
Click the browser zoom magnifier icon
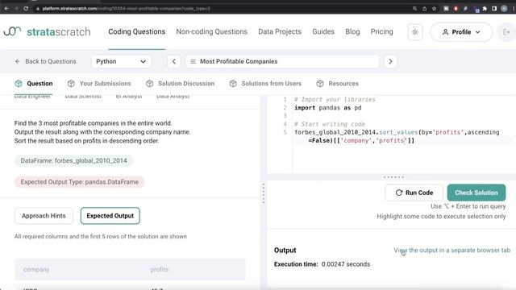coord(414,9)
